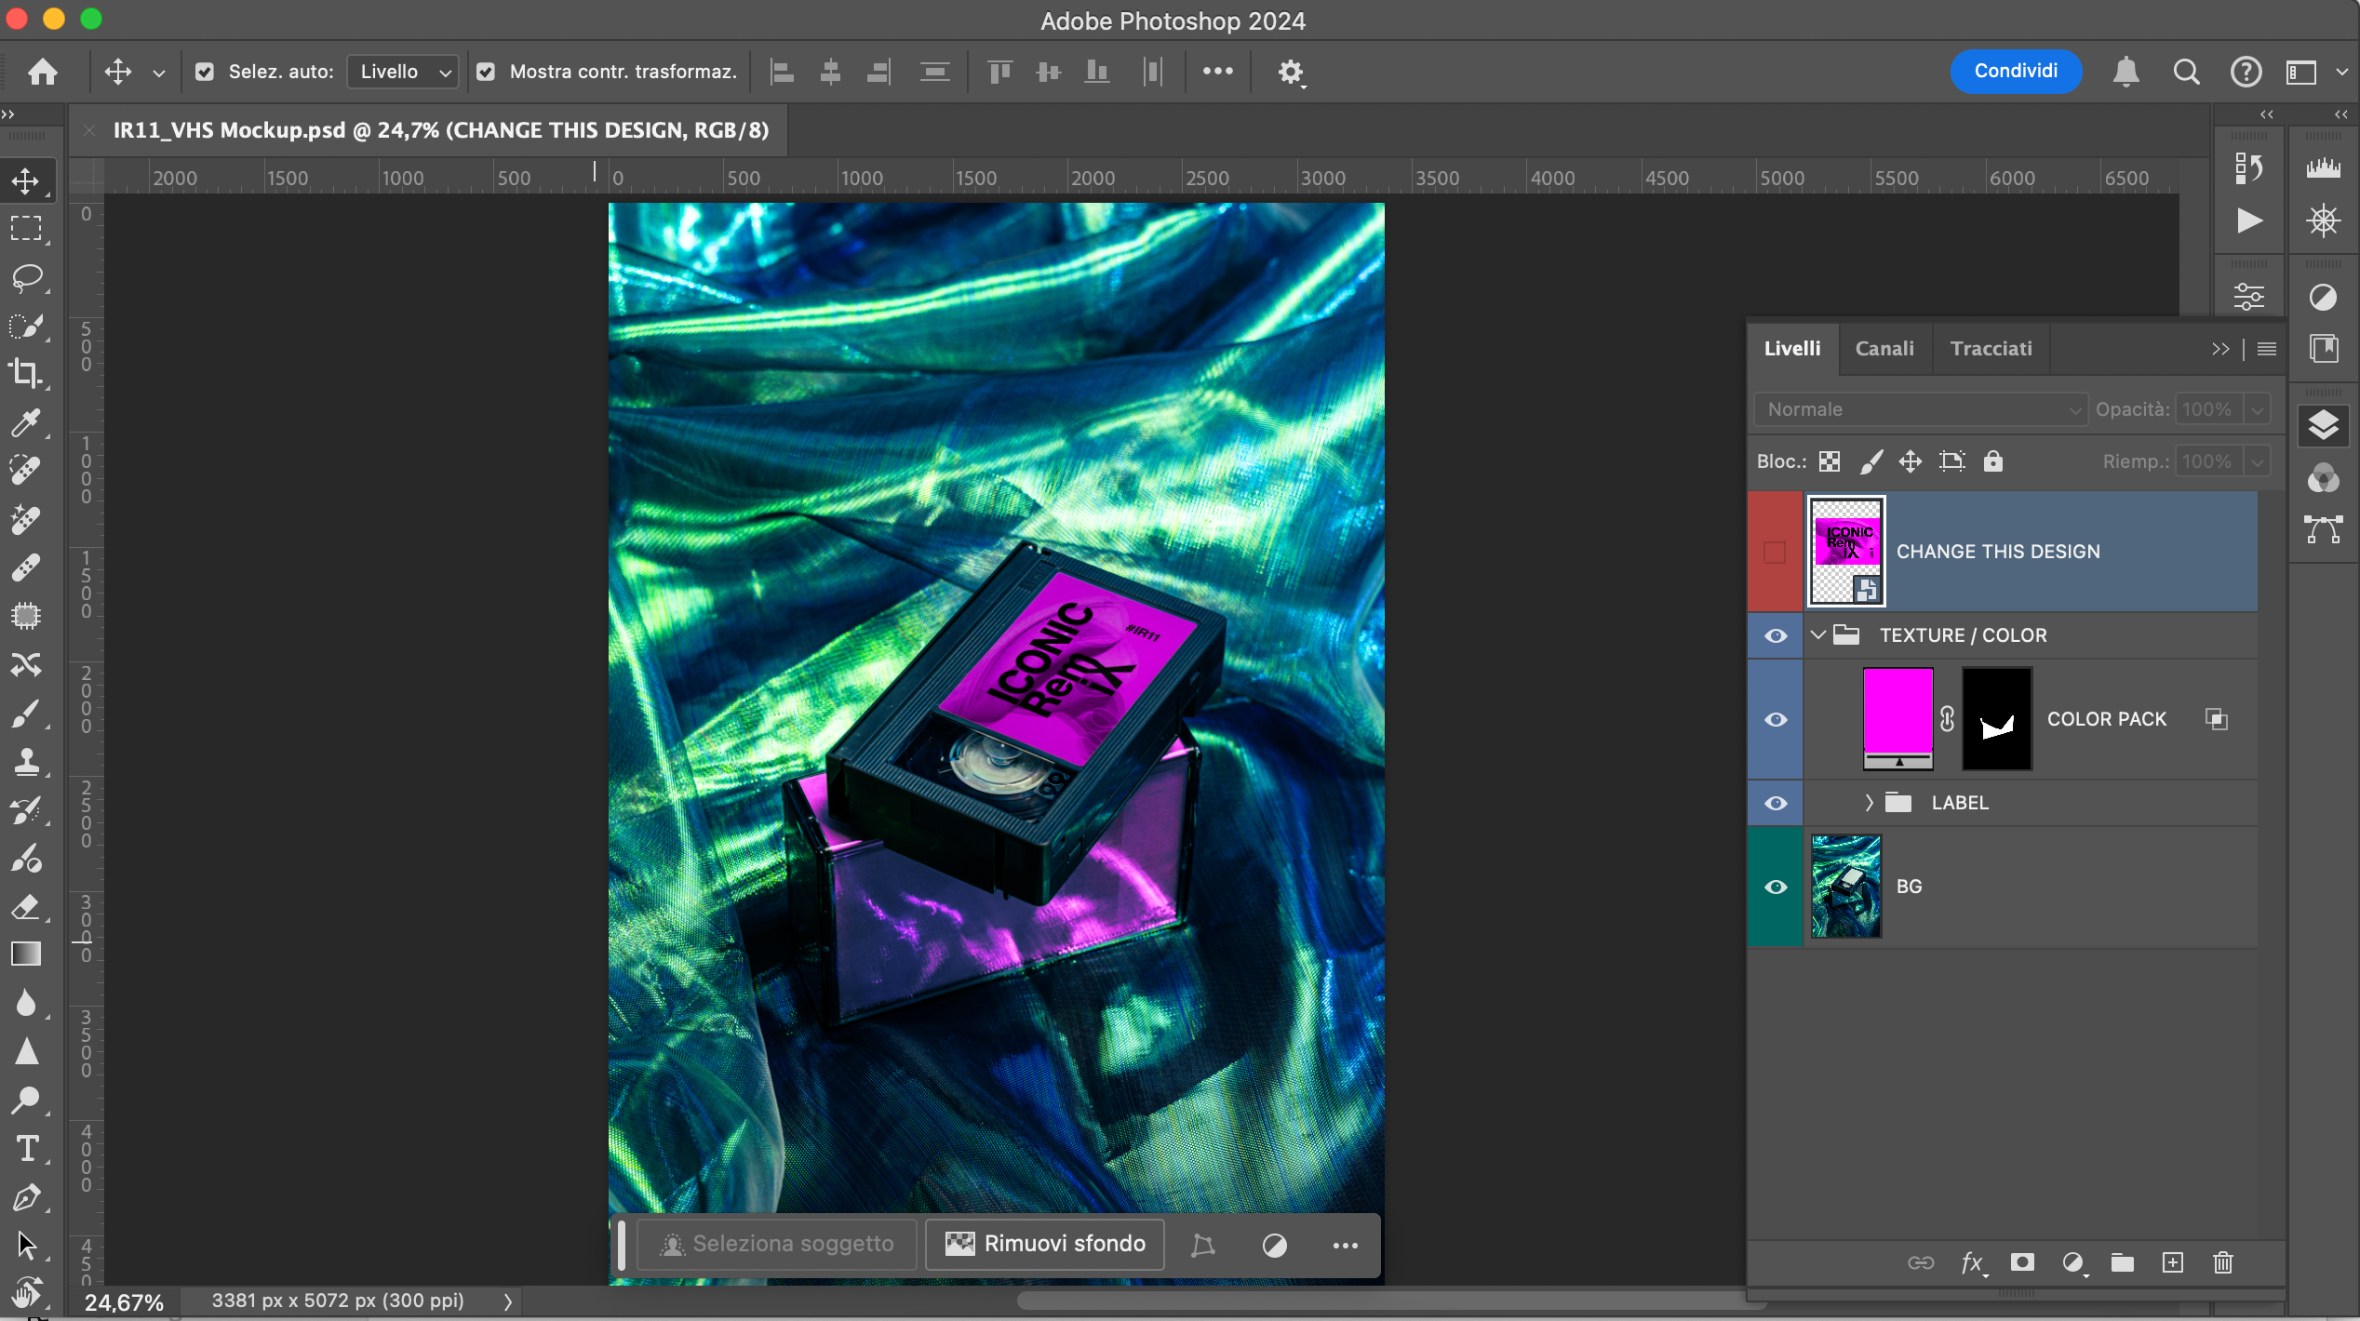Select the Horizontal Type tool

[x=26, y=1149]
